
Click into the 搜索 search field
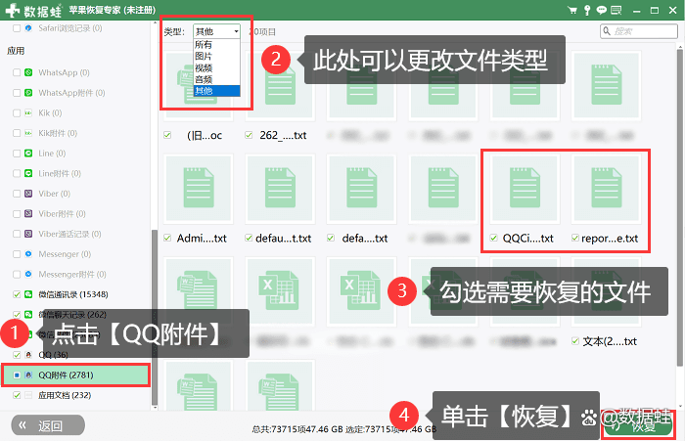tap(639, 31)
